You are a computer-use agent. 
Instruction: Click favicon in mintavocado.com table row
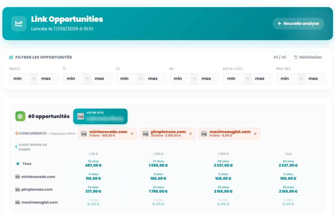(x=18, y=177)
